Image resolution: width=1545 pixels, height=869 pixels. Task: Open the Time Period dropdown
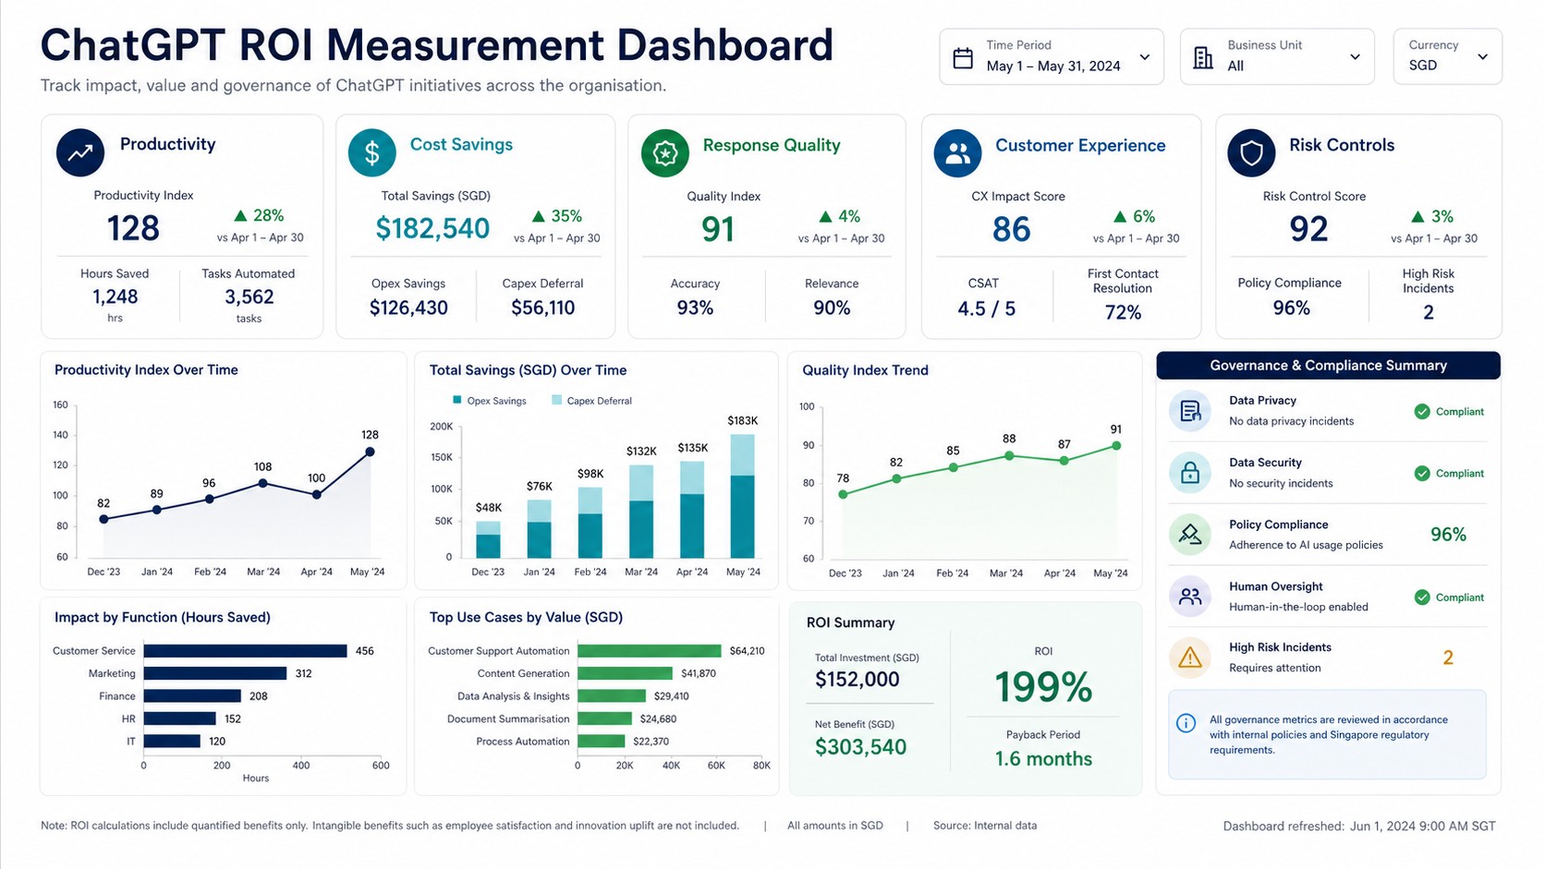tap(1052, 56)
